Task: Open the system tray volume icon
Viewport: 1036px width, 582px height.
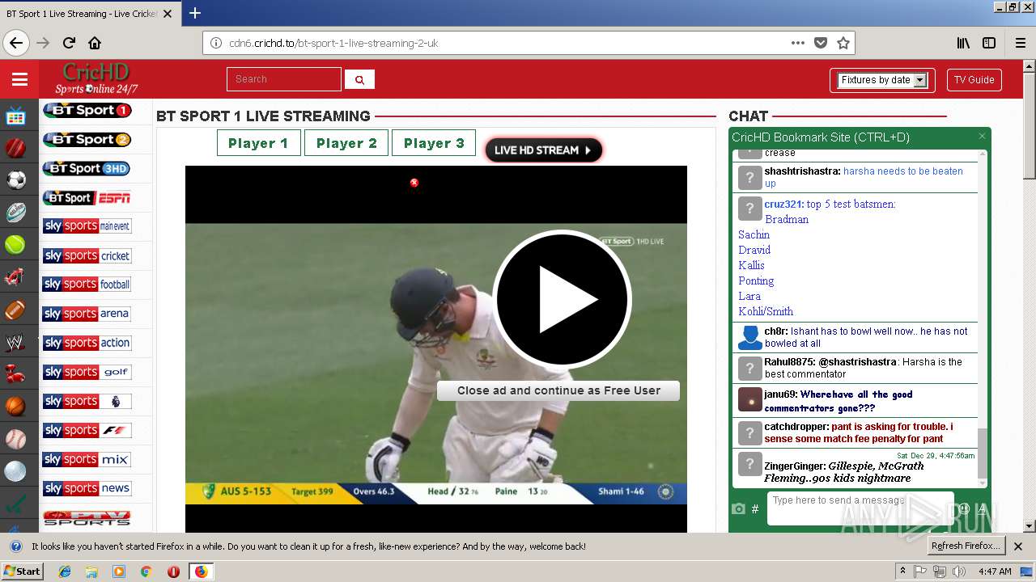Action: [959, 571]
